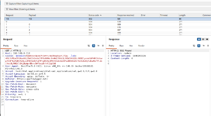Toggle hide-eye icon in Request panel
Image resolution: width=211 pixels, height=116 pixels.
point(89,46)
